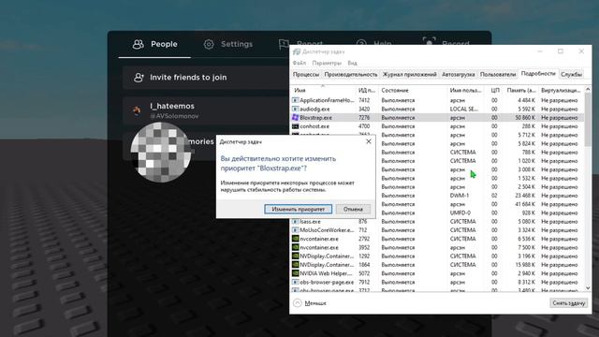
Task: Click I_hateemos player avatar icon
Action: tap(137, 110)
